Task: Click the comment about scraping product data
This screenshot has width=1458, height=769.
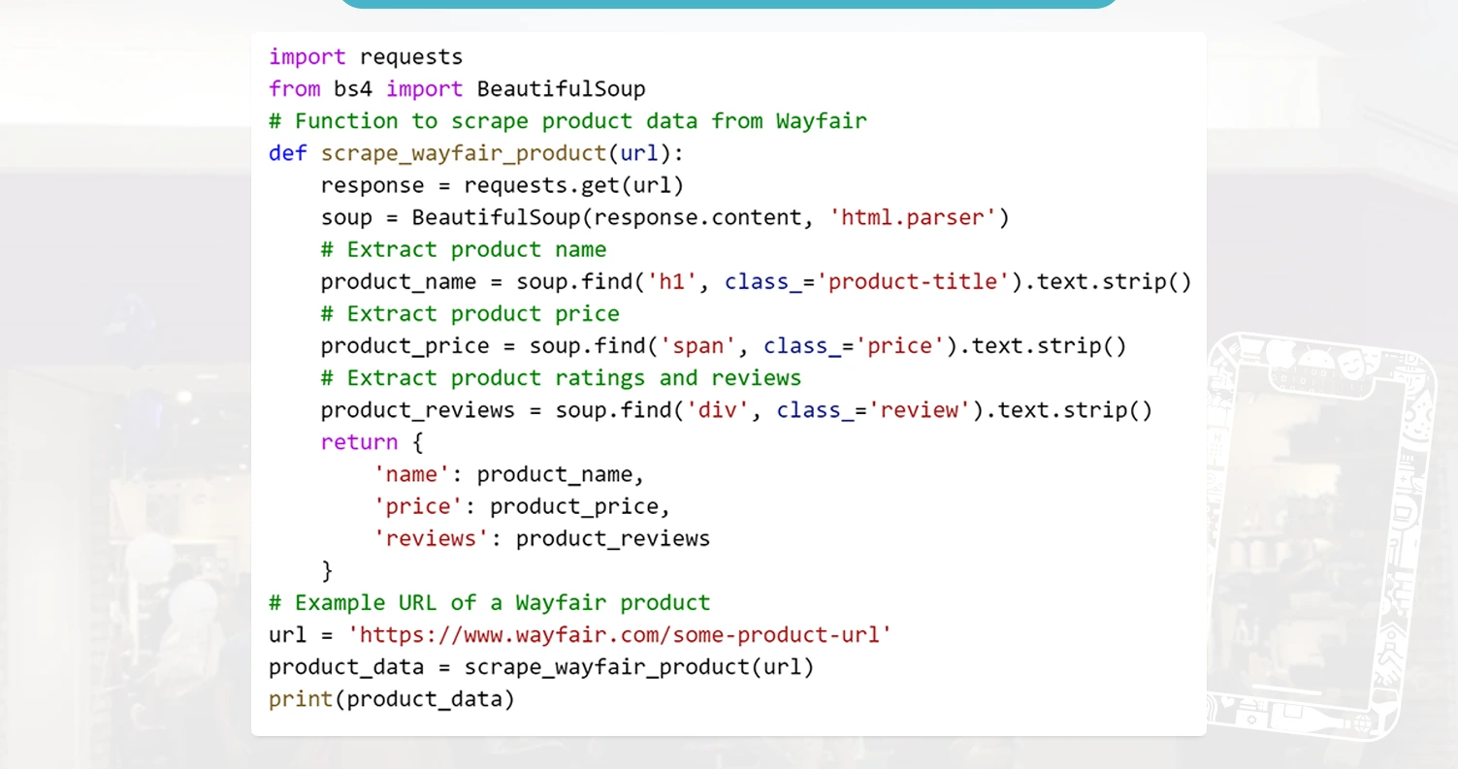Action: pos(567,120)
